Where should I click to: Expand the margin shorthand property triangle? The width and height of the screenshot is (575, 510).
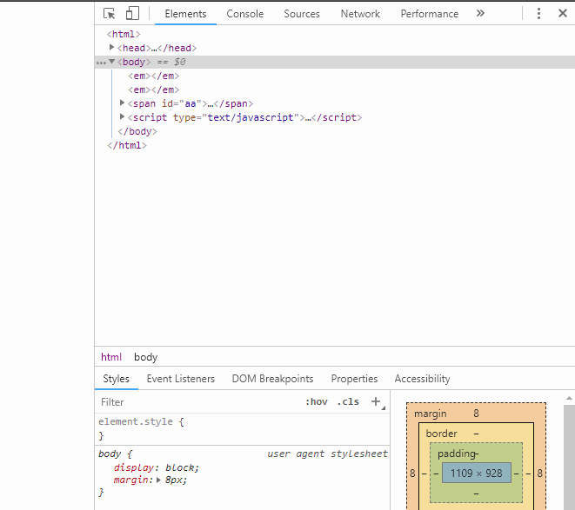tap(159, 480)
